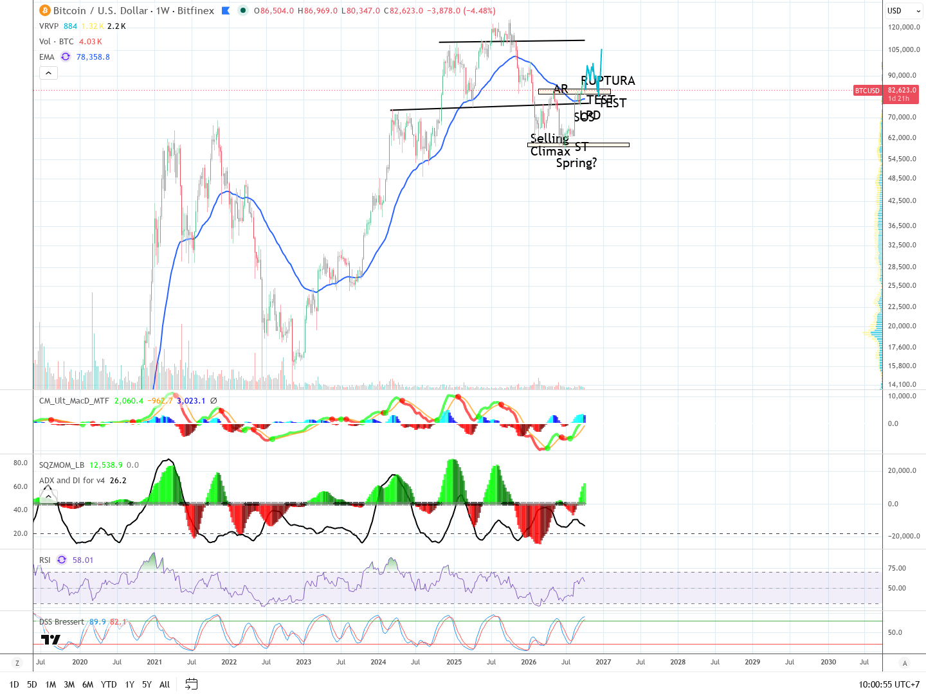This screenshot has width=926, height=694.
Task: Open the Z timezone button by time axis
Action: pyautogui.click(x=17, y=663)
